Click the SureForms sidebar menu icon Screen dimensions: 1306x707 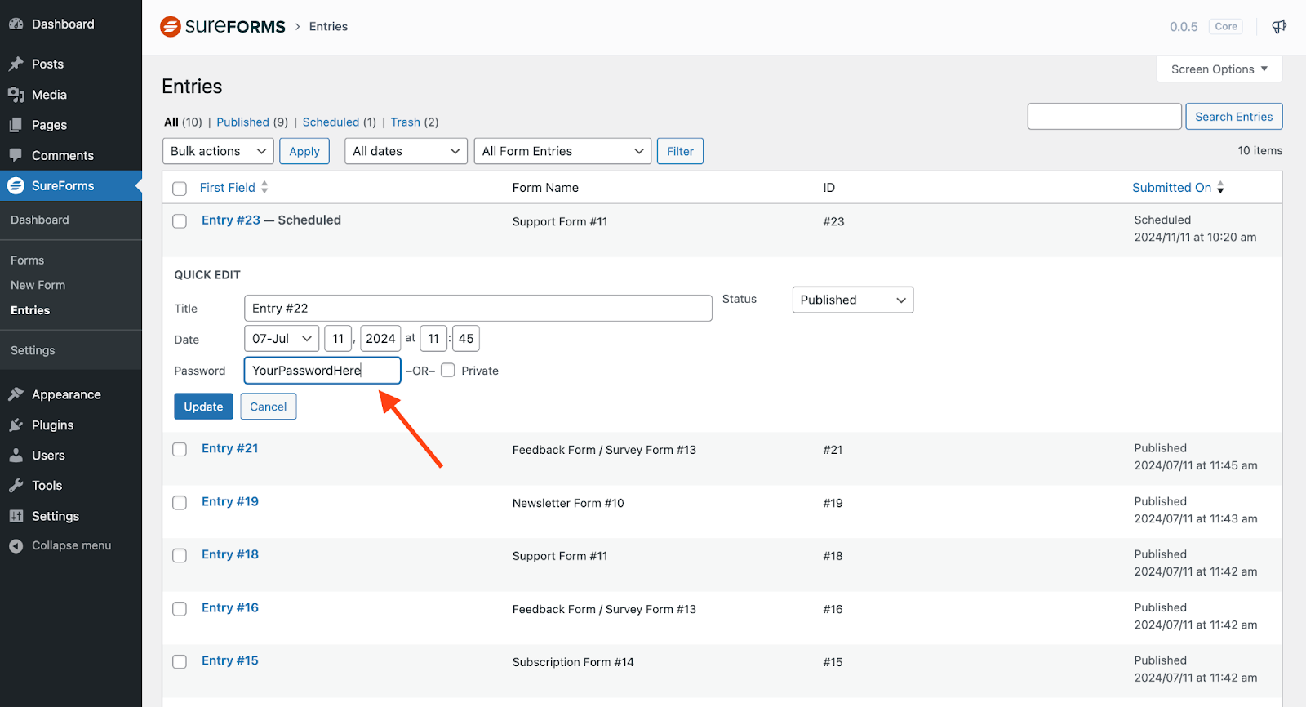16,185
